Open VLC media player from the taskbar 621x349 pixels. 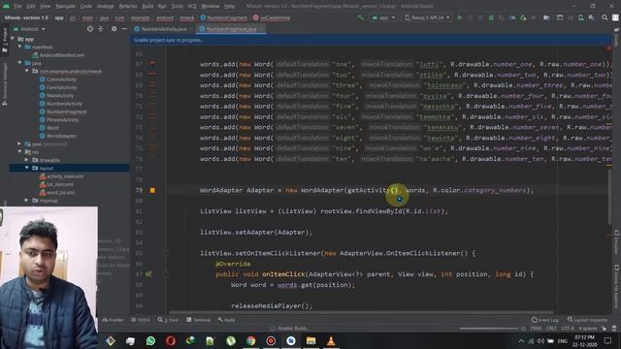331,340
